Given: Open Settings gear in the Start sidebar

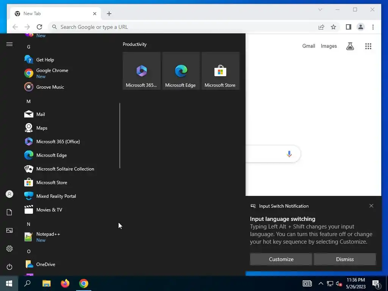Looking at the screenshot, I should tap(9, 249).
